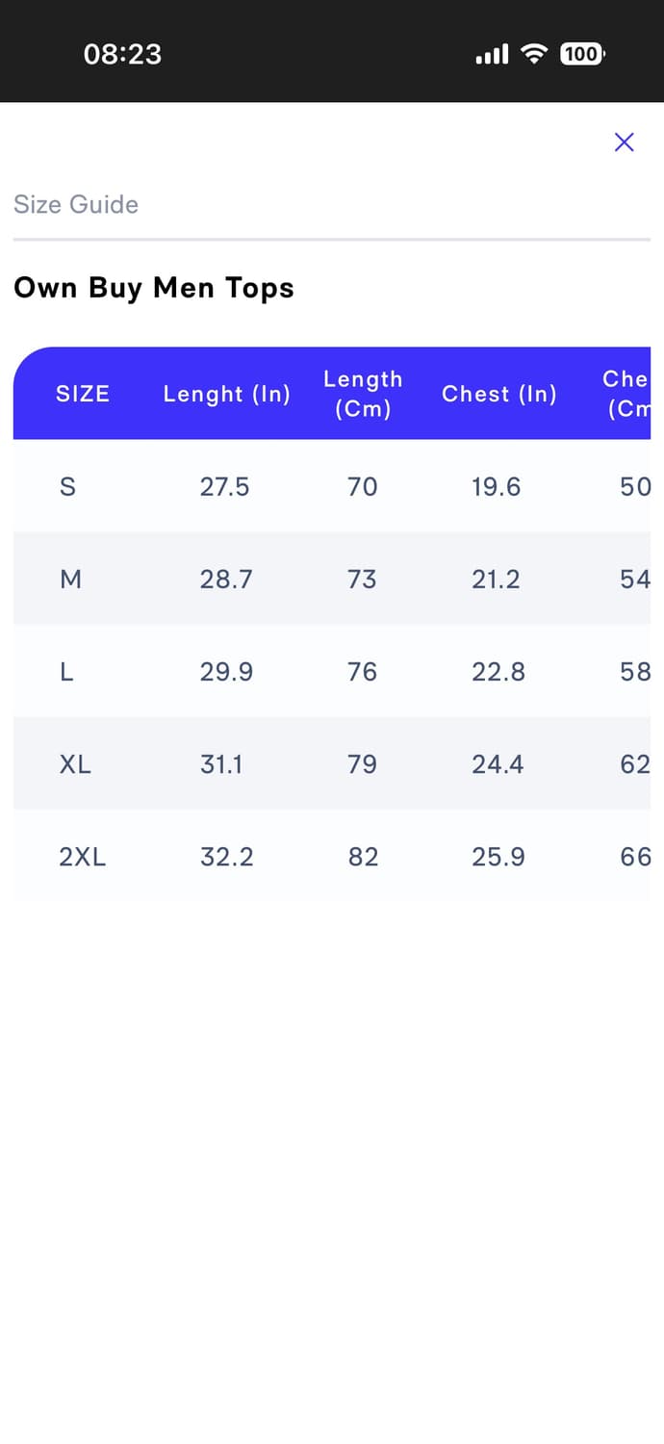Select the XL size row label

point(75,763)
